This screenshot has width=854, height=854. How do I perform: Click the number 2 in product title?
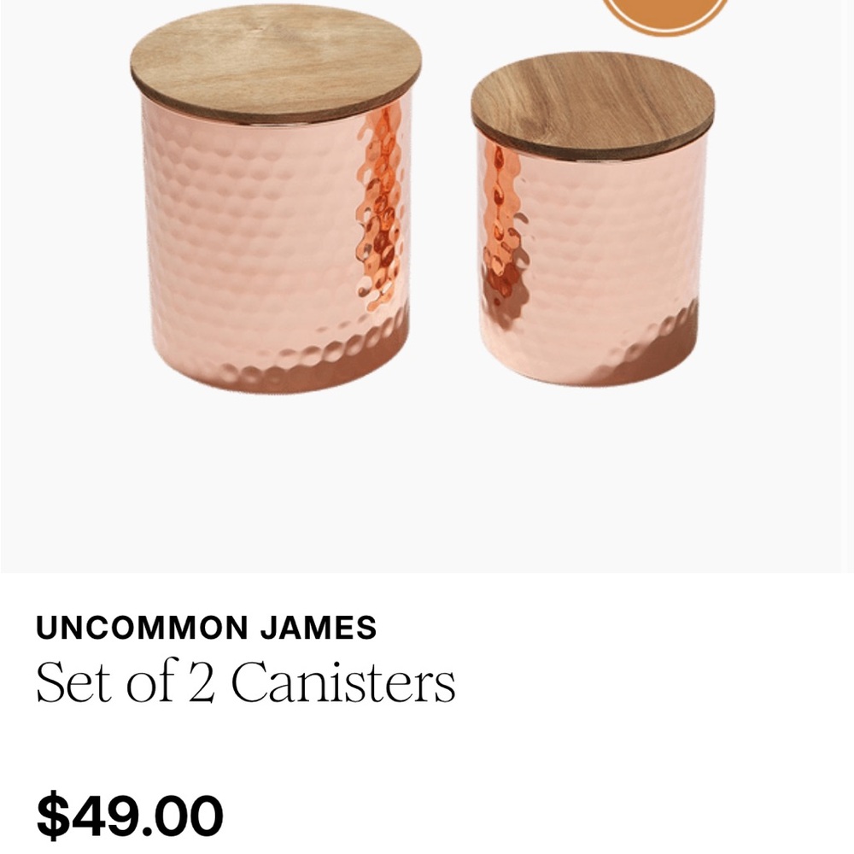[201, 681]
